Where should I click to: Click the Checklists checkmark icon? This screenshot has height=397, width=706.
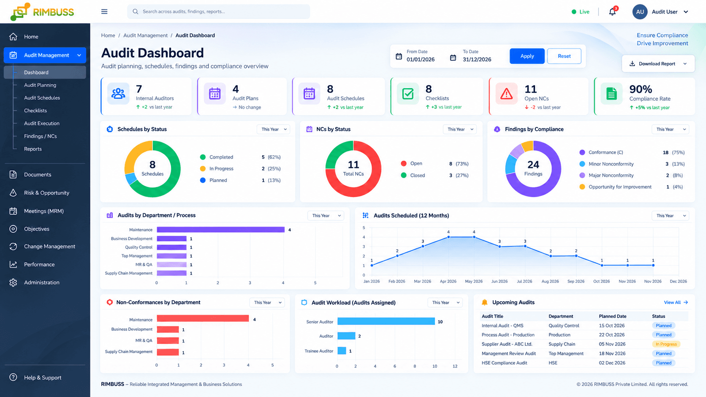click(x=408, y=94)
